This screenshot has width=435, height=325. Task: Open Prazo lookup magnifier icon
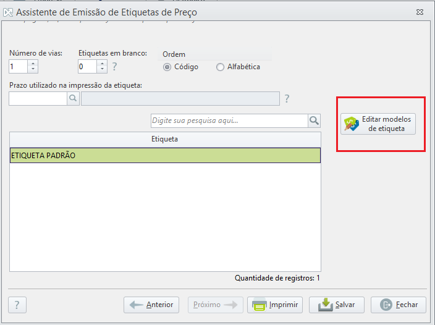(73, 98)
